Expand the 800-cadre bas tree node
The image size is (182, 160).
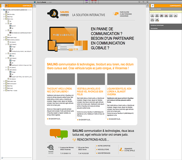tap(4, 81)
